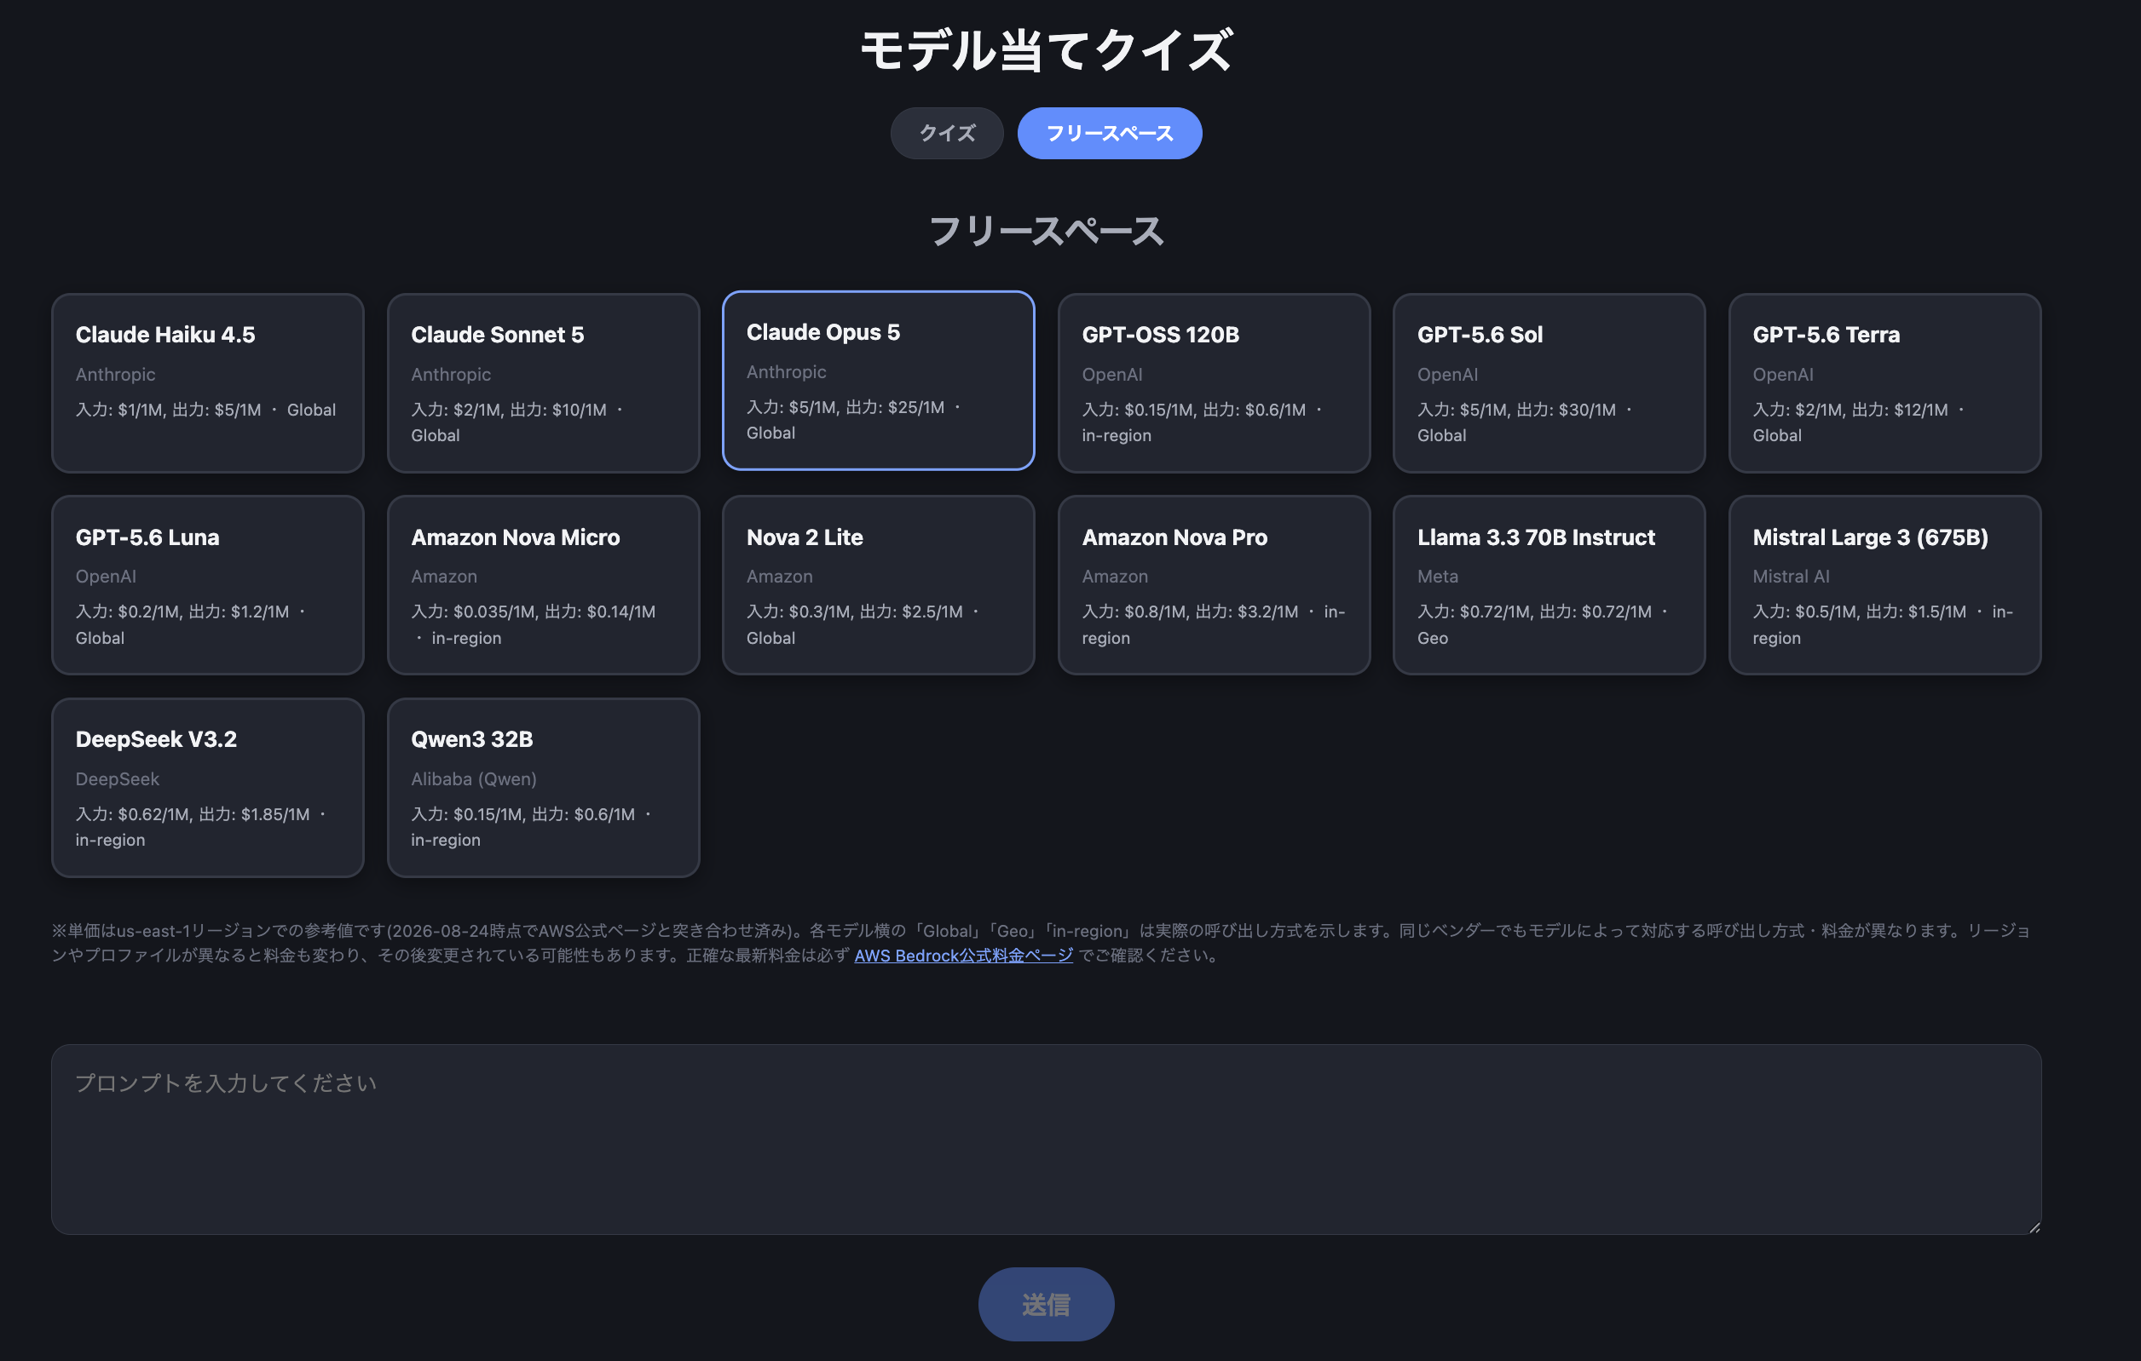Click the 入力: $1/1M, 出力: $5/1M price text

click(169, 410)
